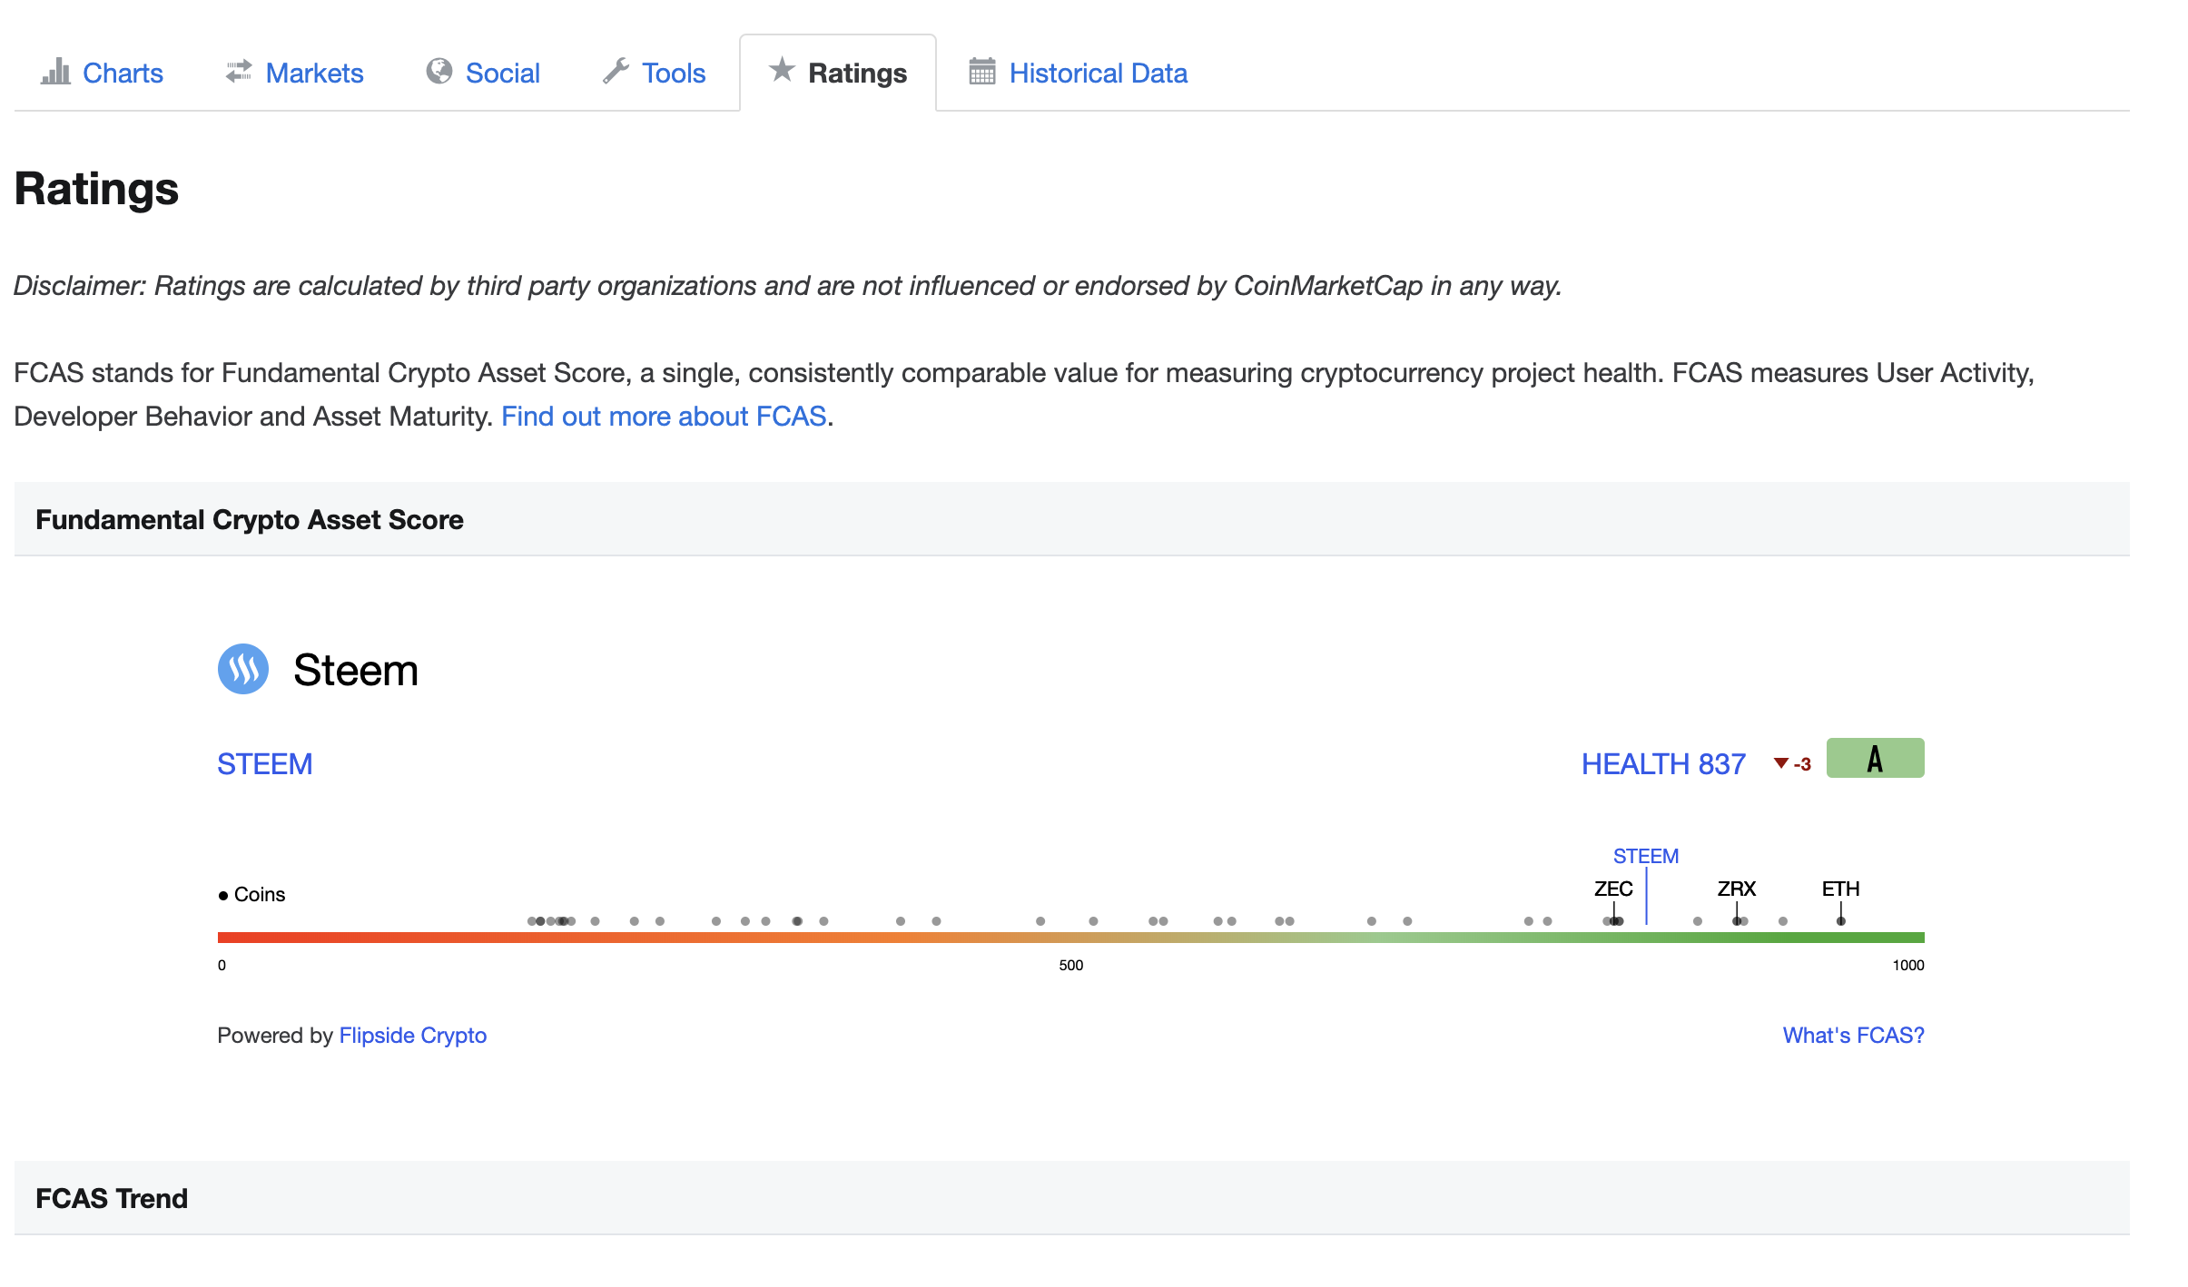Select the Social tab
This screenshot has width=2188, height=1287.
point(502,74)
